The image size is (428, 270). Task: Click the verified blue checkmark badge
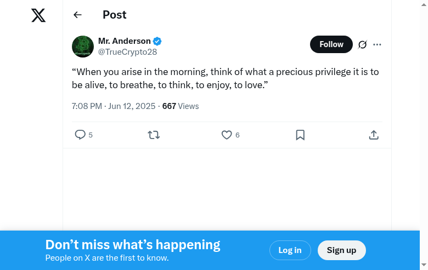pyautogui.click(x=157, y=41)
